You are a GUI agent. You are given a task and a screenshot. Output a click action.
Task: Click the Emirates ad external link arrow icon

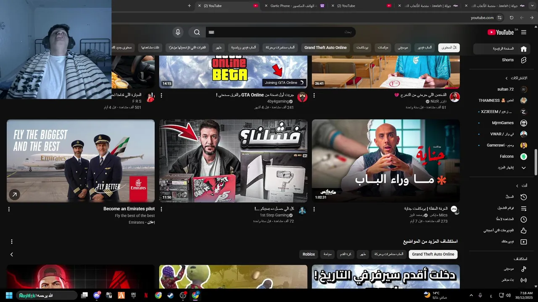pos(14,195)
